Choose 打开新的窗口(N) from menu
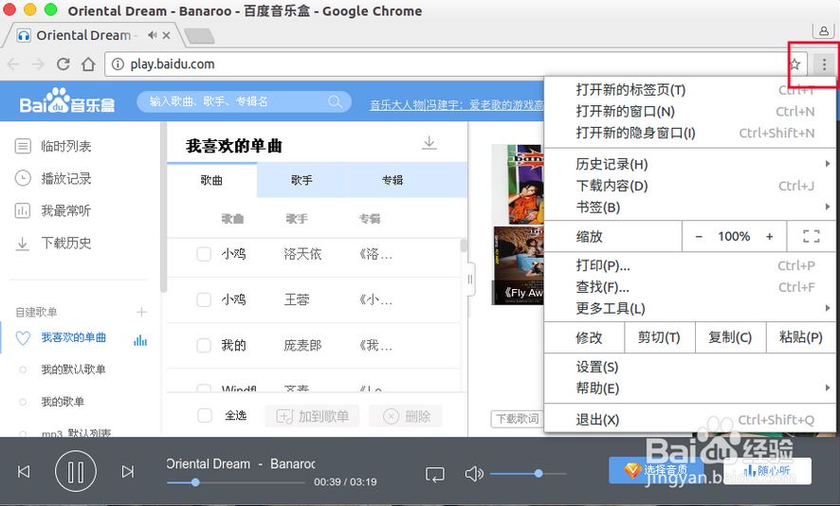The image size is (840, 506). click(x=690, y=112)
